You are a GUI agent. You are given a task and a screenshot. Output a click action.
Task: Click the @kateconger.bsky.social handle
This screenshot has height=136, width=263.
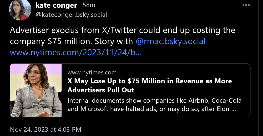(71, 14)
